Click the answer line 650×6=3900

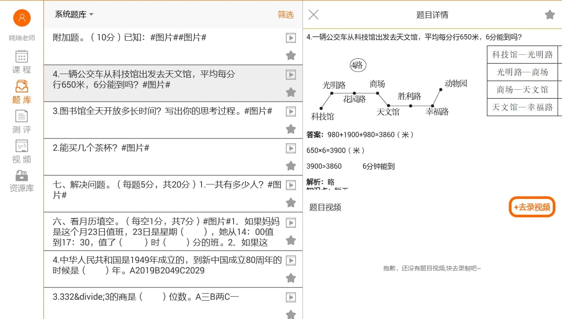point(336,150)
